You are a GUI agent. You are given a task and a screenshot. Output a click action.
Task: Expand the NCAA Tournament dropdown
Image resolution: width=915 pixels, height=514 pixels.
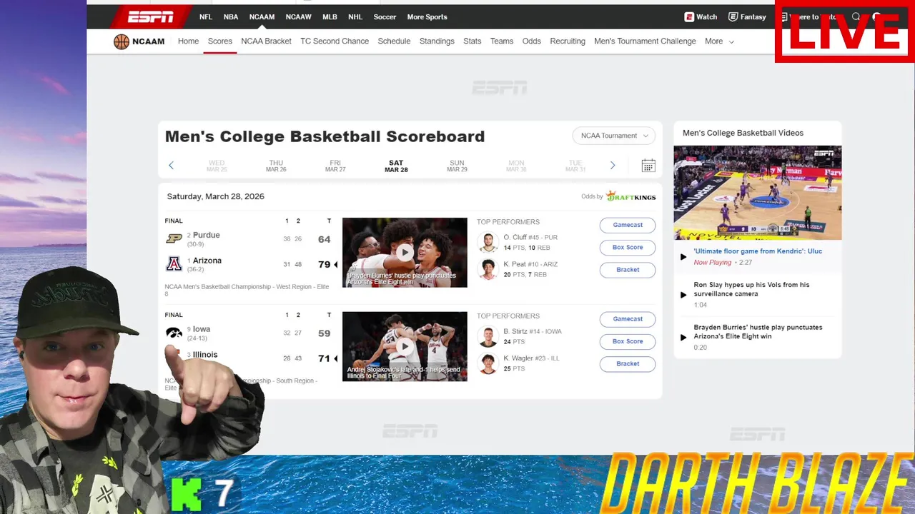tap(613, 136)
